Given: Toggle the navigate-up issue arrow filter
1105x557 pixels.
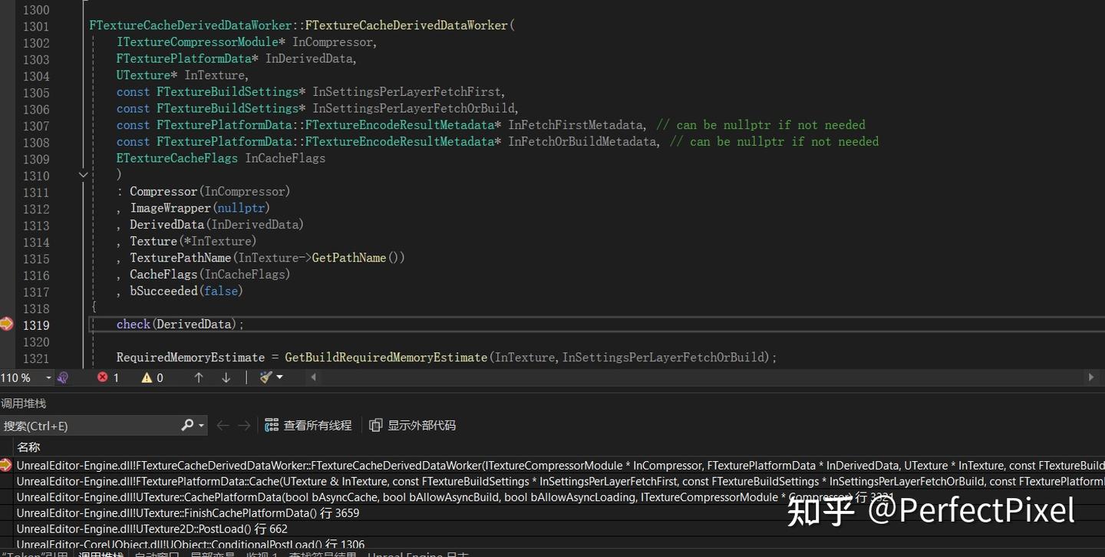Looking at the screenshot, I should pyautogui.click(x=198, y=377).
